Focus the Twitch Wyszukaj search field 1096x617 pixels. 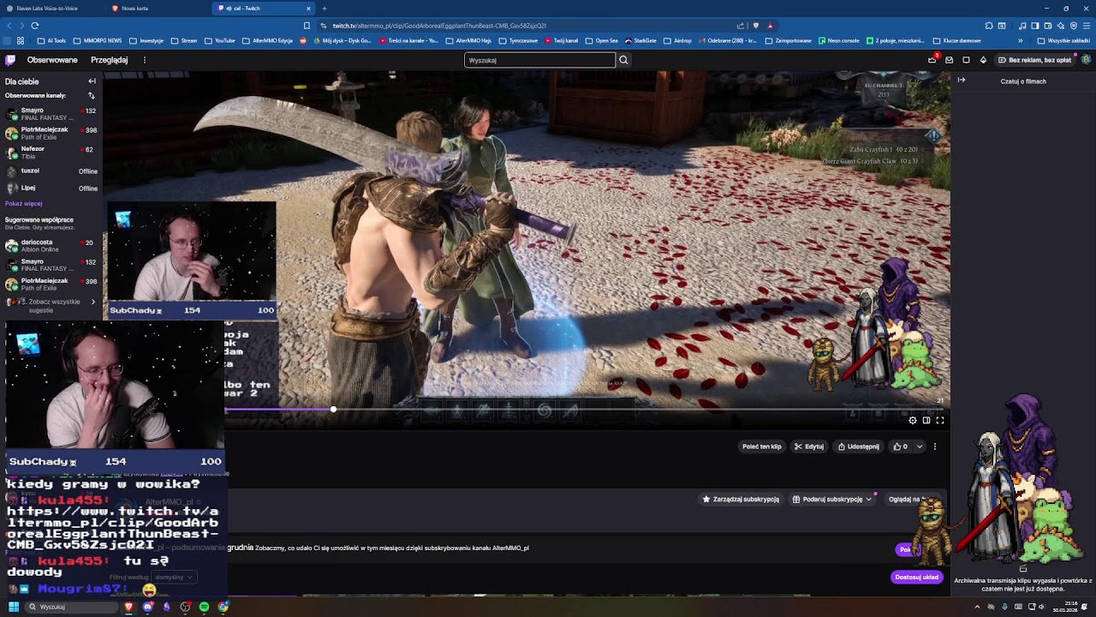click(539, 60)
